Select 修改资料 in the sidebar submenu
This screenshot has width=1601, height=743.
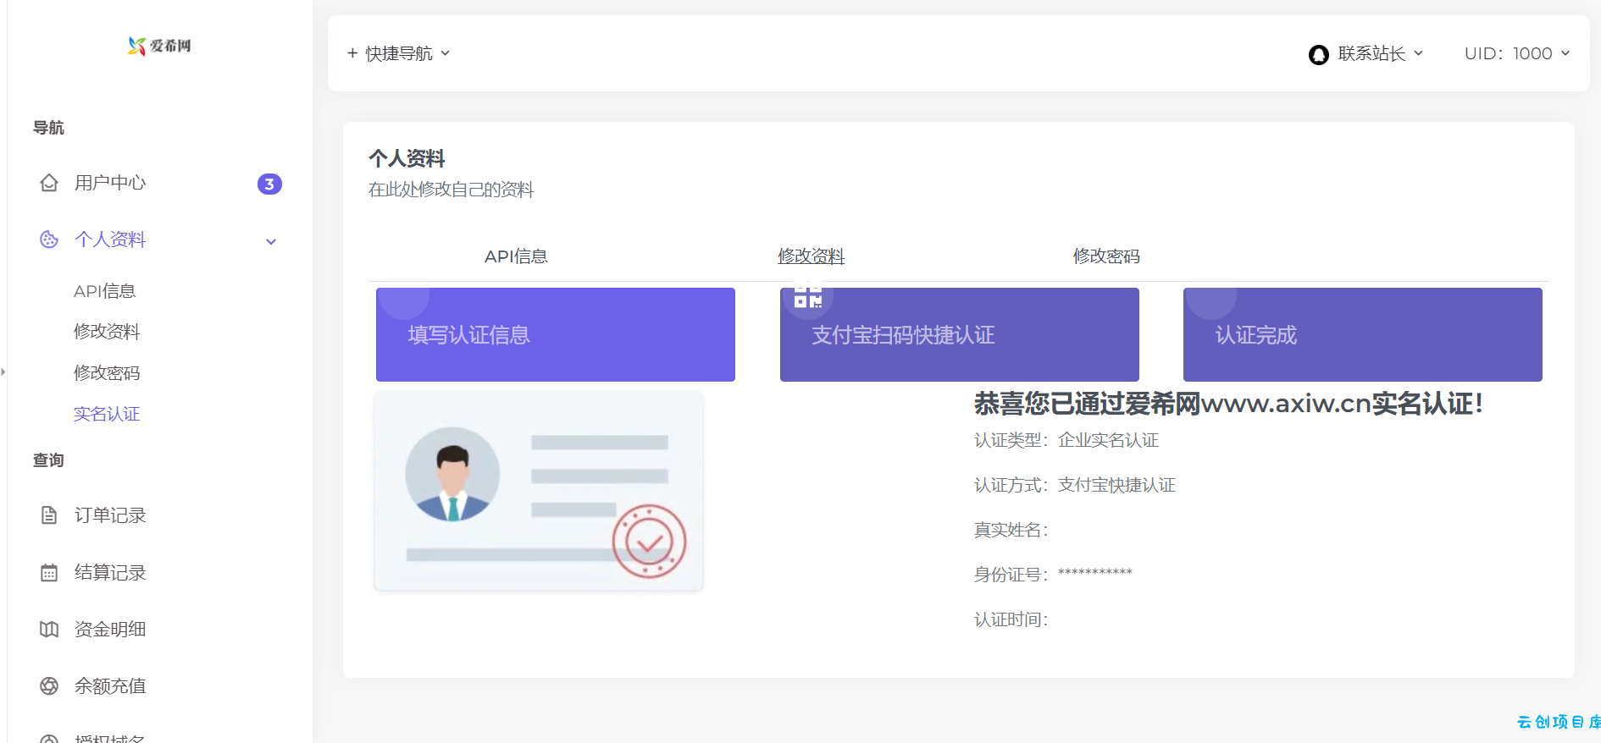pyautogui.click(x=107, y=332)
